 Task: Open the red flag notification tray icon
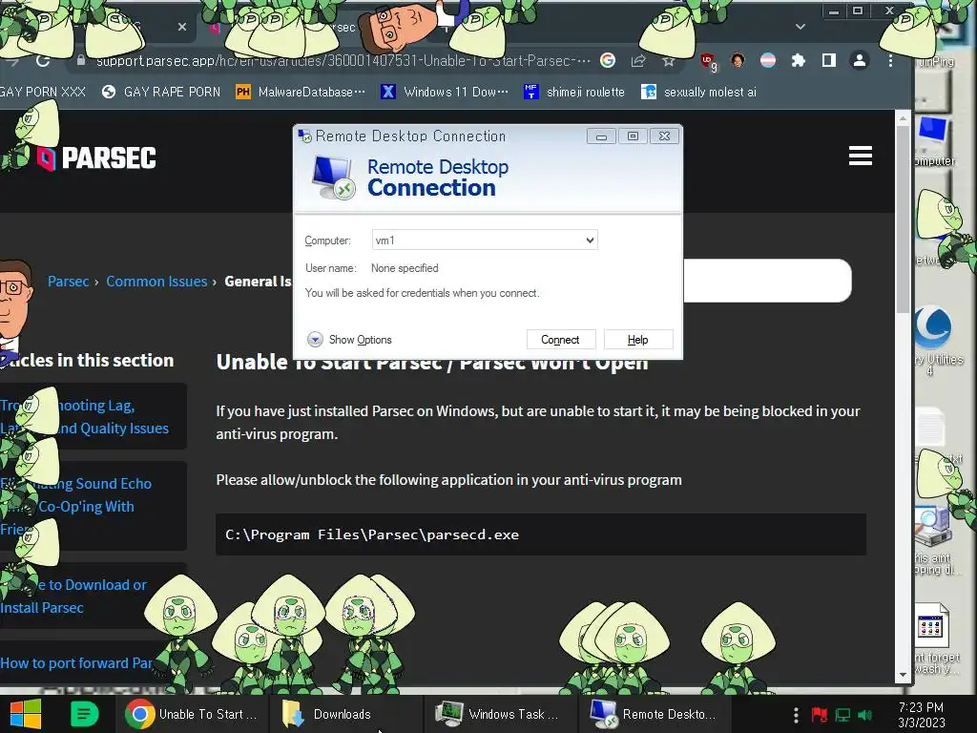[x=819, y=714]
